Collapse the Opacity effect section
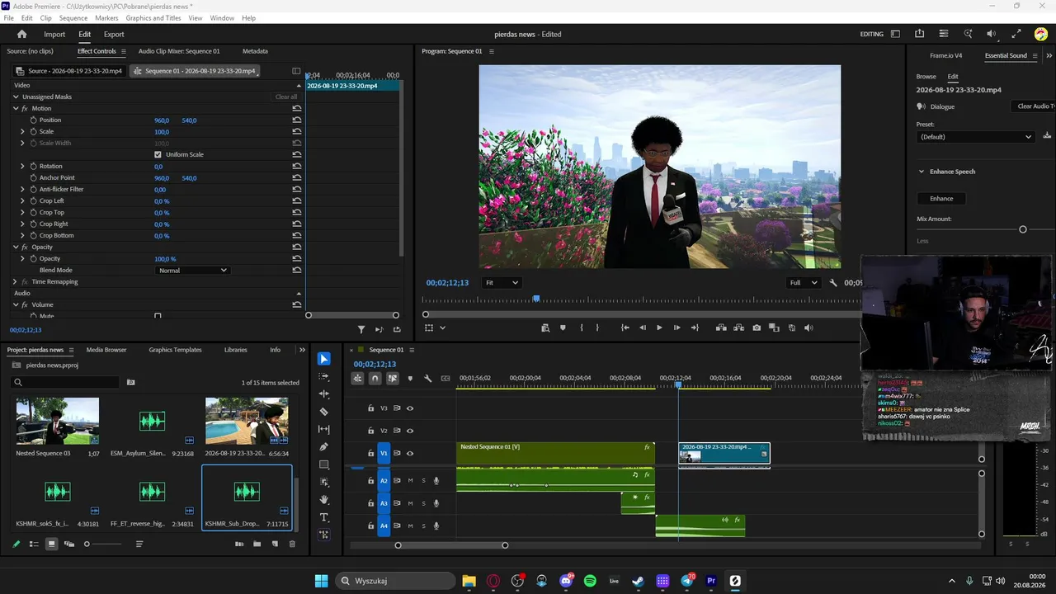Screen dimensions: 1056x594 tap(15, 247)
